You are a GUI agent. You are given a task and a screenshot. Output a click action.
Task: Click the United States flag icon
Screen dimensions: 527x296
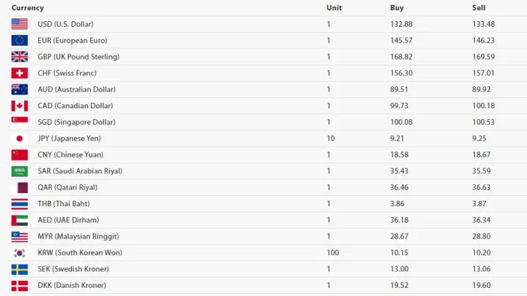pos(19,24)
